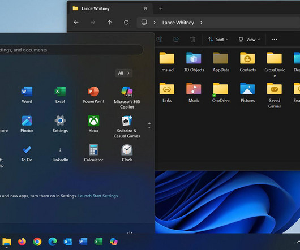Image resolution: width=300 pixels, height=250 pixels.
Task: Click the Launch Start Settings link
Action: pos(98,196)
